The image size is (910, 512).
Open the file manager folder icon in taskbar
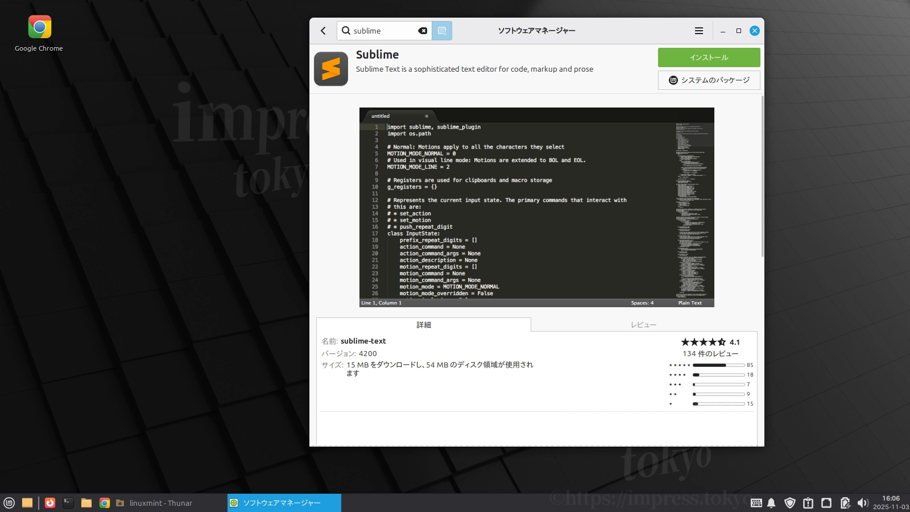point(86,503)
